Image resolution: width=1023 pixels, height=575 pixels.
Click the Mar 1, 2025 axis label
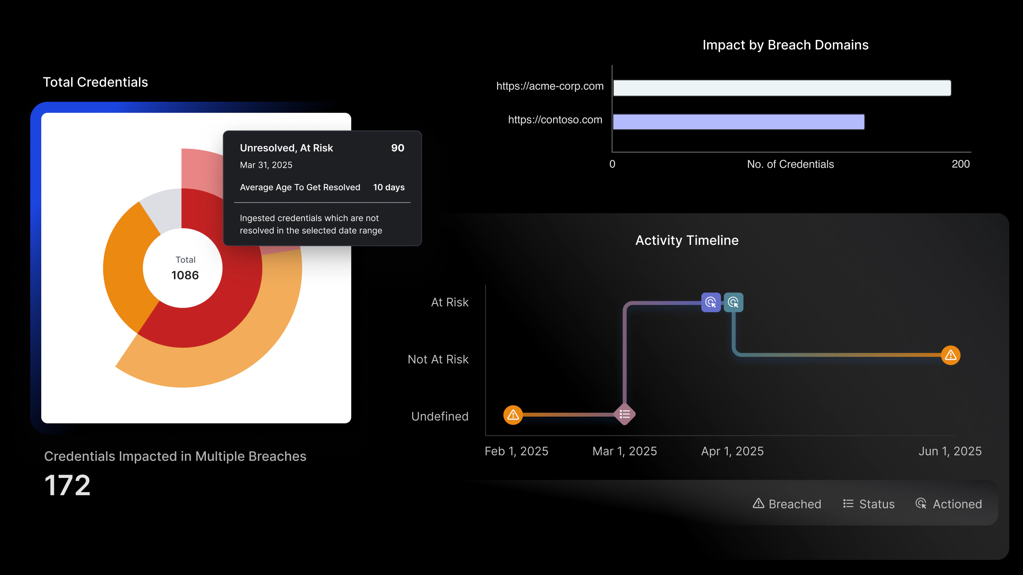click(x=624, y=451)
